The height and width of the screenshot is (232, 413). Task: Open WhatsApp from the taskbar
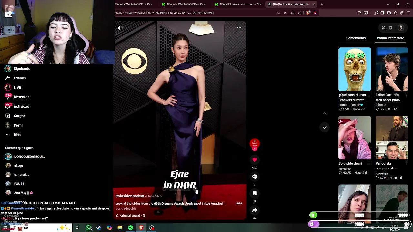coord(88,228)
